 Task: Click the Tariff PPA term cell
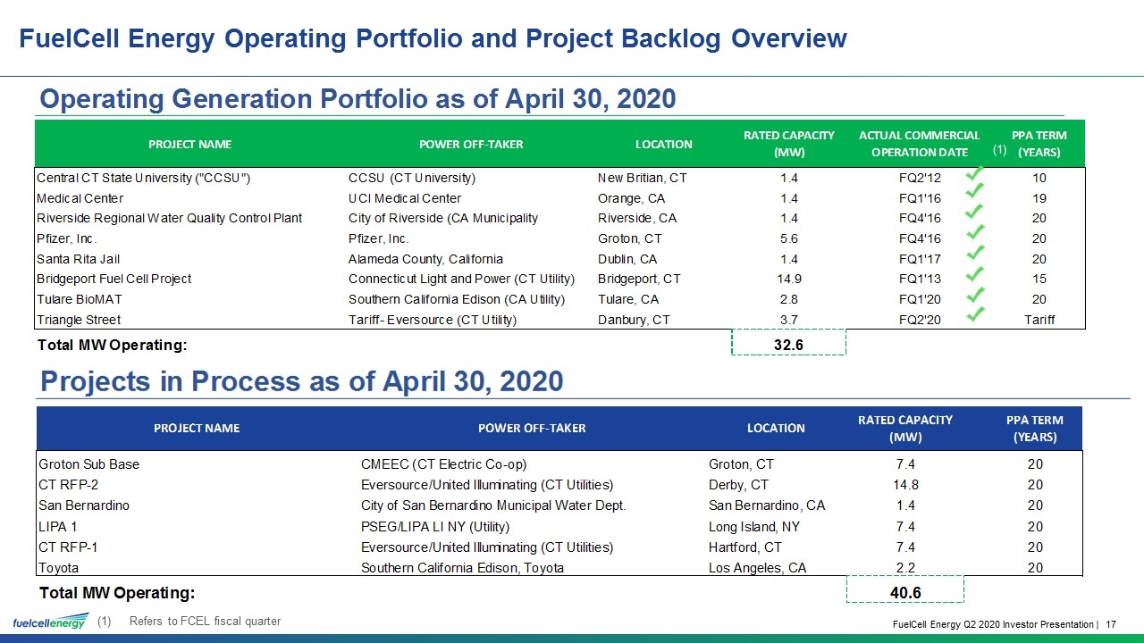1039,320
